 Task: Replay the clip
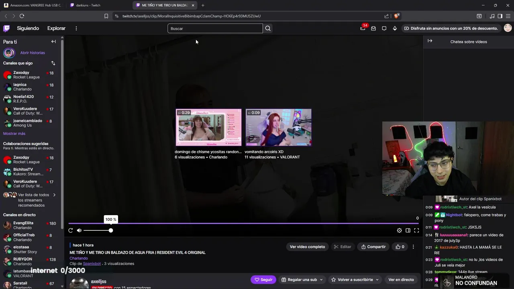pyautogui.click(x=71, y=230)
